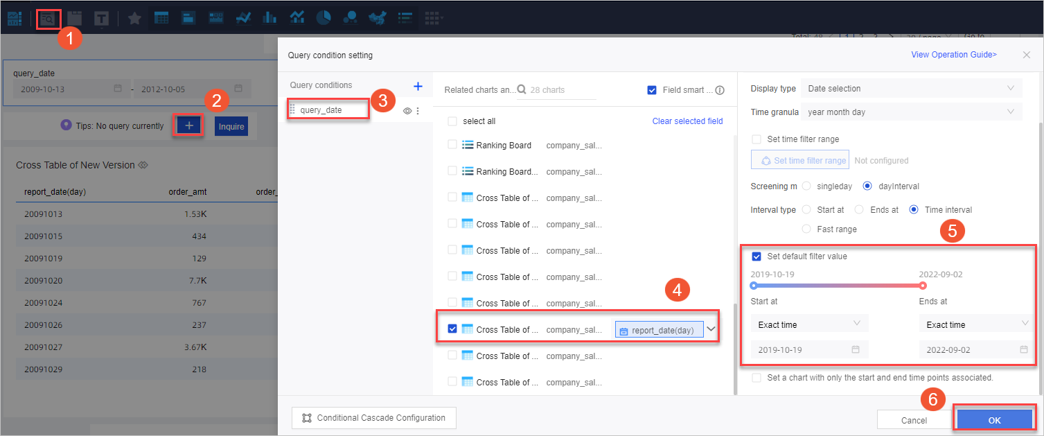Click the 2019-10-19 default start date input
The height and width of the screenshot is (436, 1044).
tap(809, 349)
